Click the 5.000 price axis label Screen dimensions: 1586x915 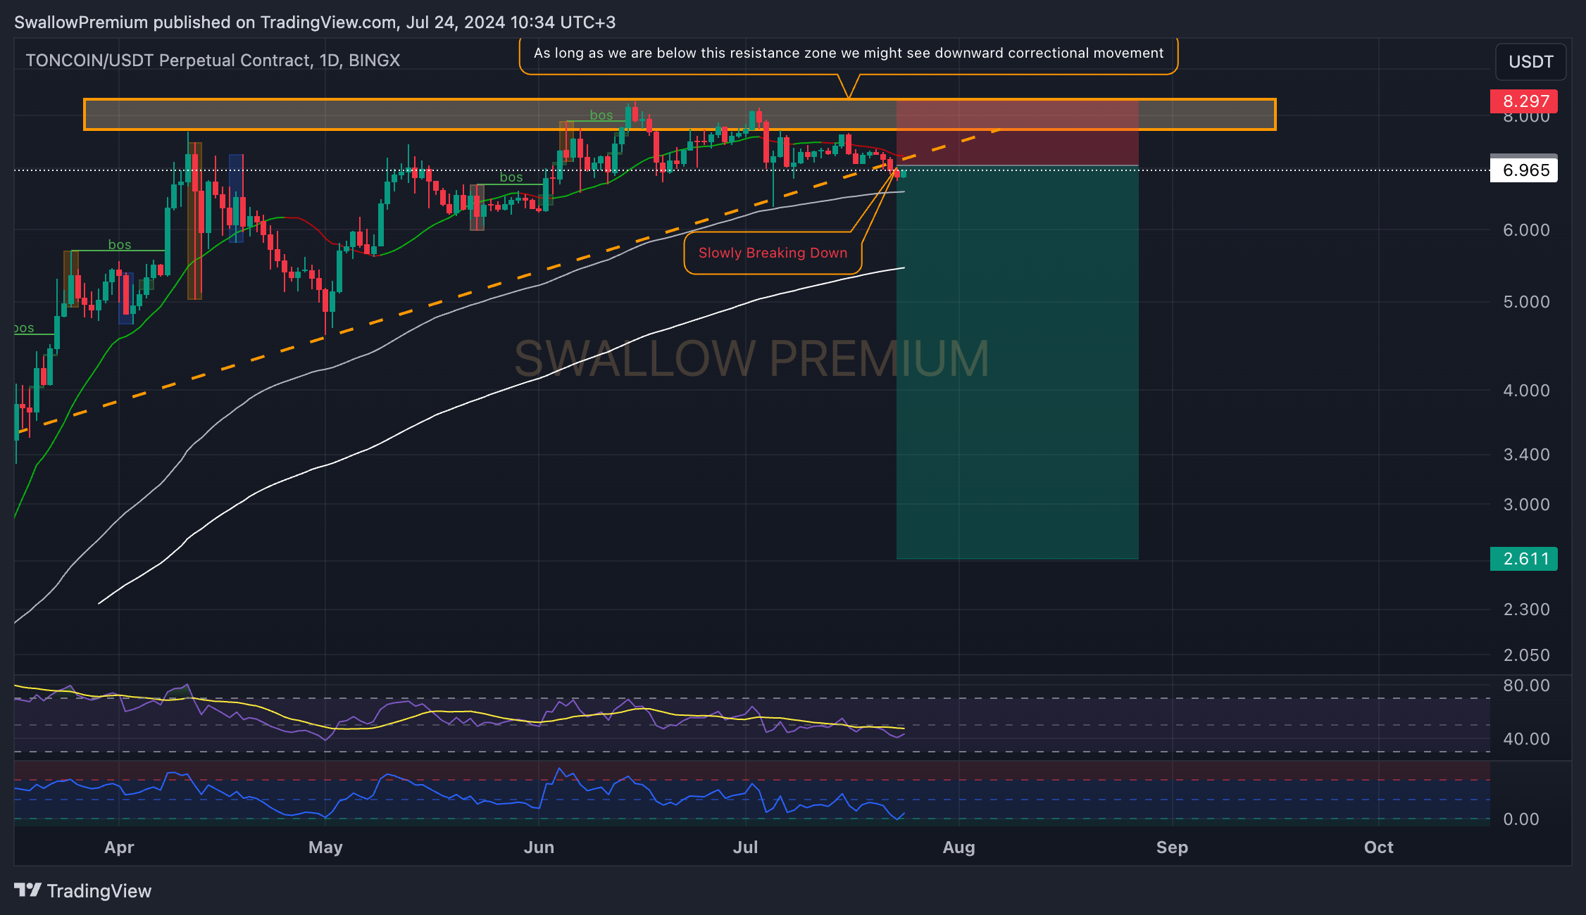tap(1526, 302)
